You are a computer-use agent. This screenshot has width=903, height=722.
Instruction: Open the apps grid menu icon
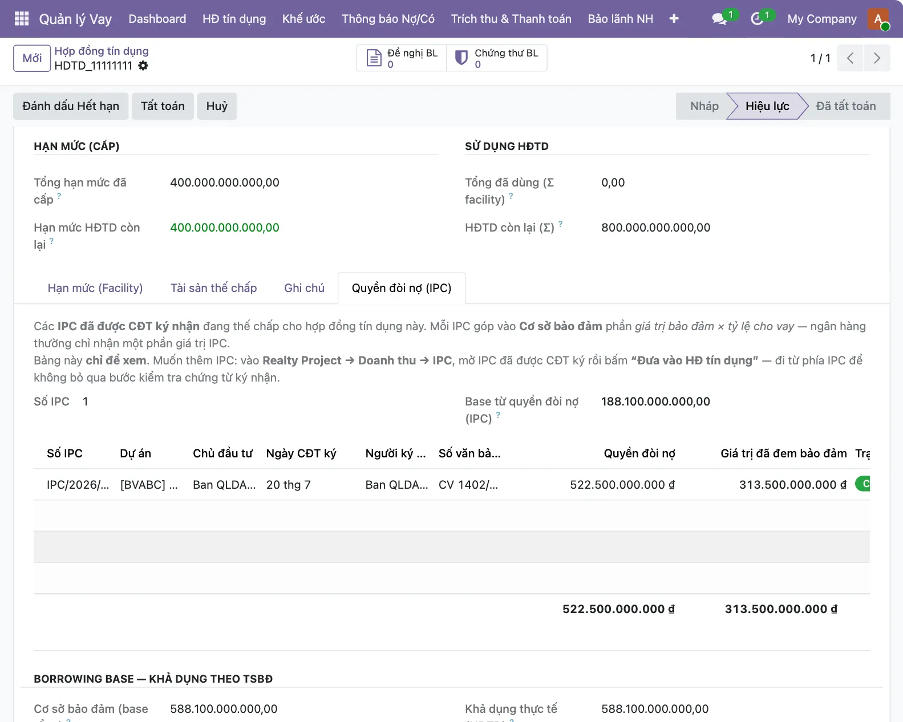[22, 19]
